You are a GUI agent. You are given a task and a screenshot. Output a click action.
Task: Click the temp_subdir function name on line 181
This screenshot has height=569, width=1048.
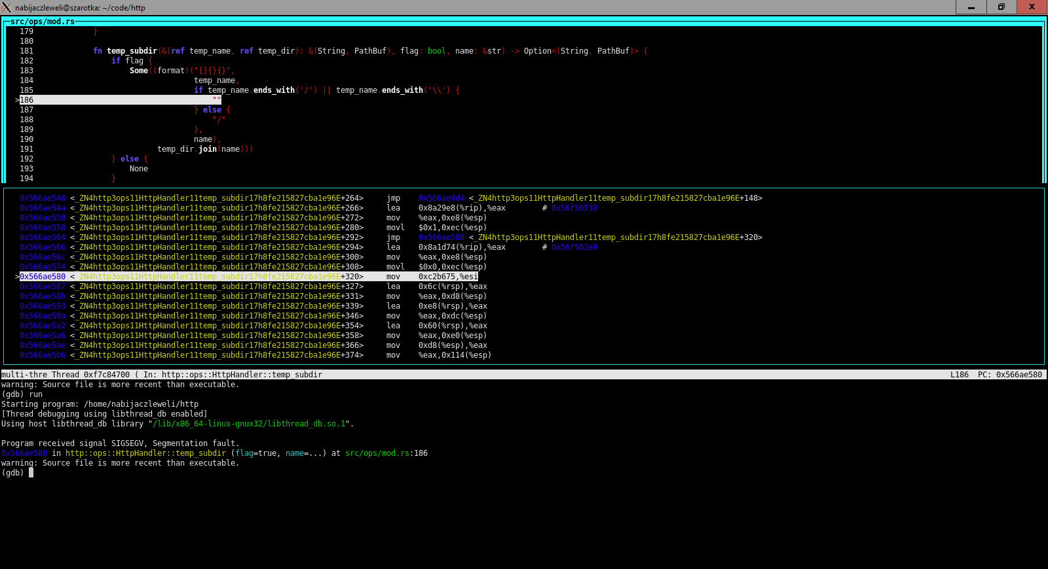click(x=132, y=51)
